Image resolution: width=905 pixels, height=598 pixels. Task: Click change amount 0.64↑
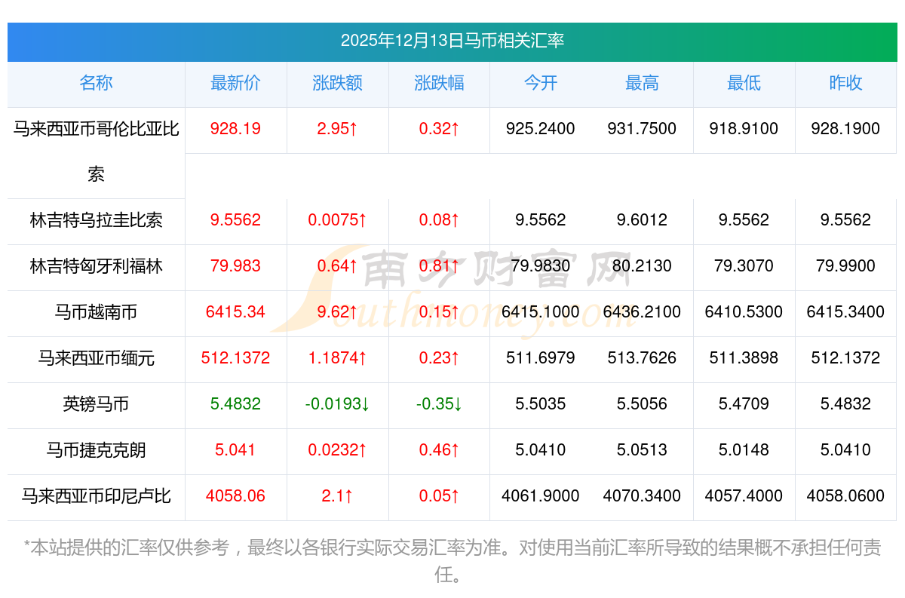(x=337, y=266)
